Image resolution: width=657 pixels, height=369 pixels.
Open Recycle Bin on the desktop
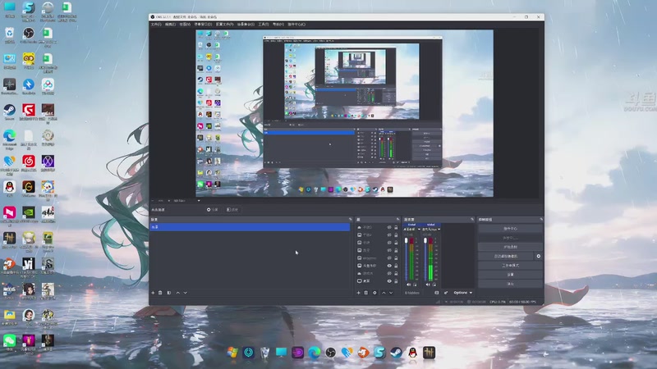[x=9, y=34]
